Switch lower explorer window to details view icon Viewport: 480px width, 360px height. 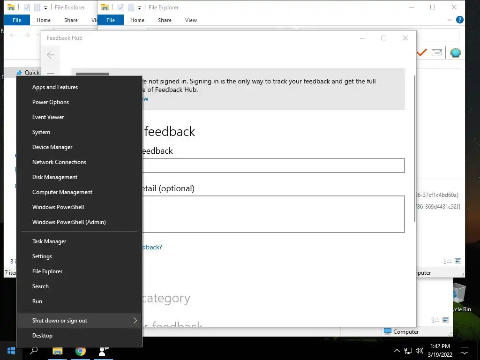click(x=435, y=320)
